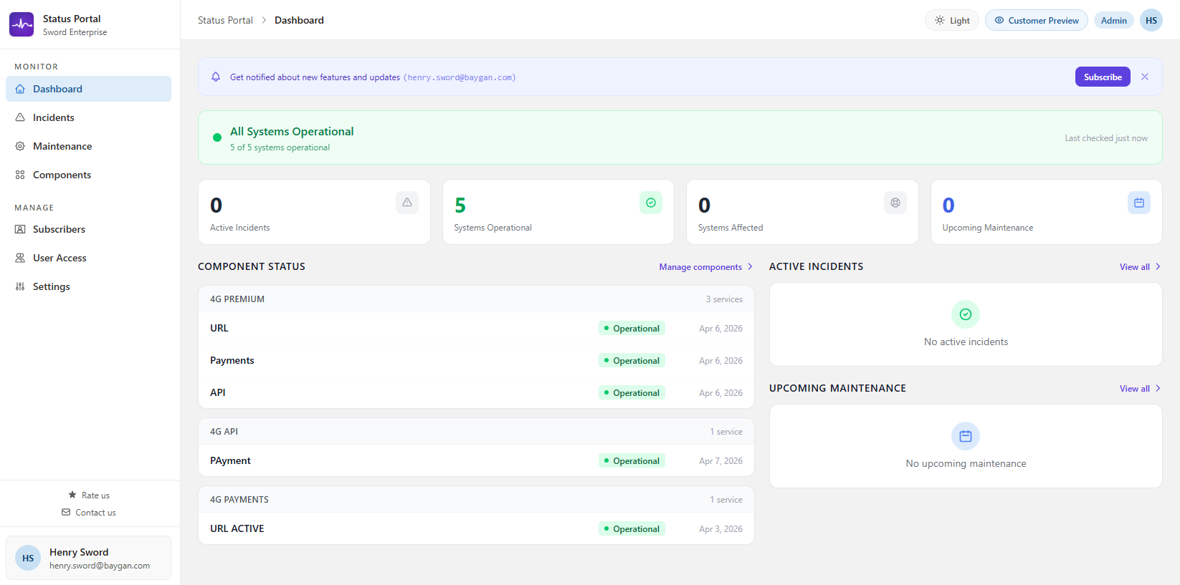Viewport: 1180px width, 585px height.
Task: Click the 3 services count label
Action: (724, 299)
